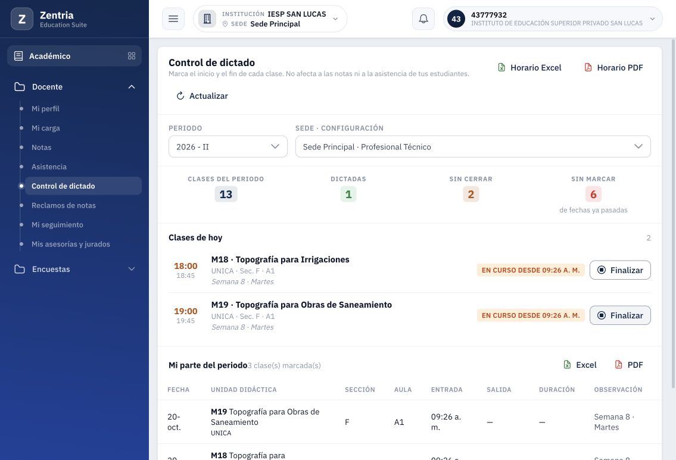676x460 pixels.
Task: Click the M19 EN CURSO status badge
Action: (x=531, y=315)
